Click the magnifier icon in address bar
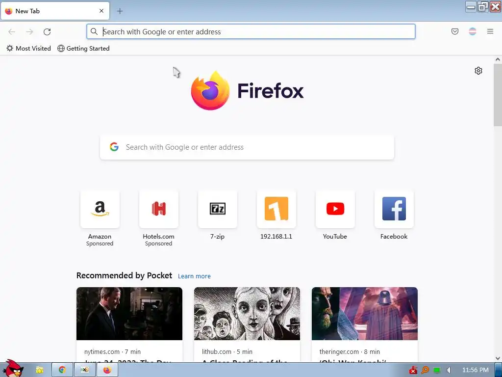The image size is (502, 377). (94, 31)
